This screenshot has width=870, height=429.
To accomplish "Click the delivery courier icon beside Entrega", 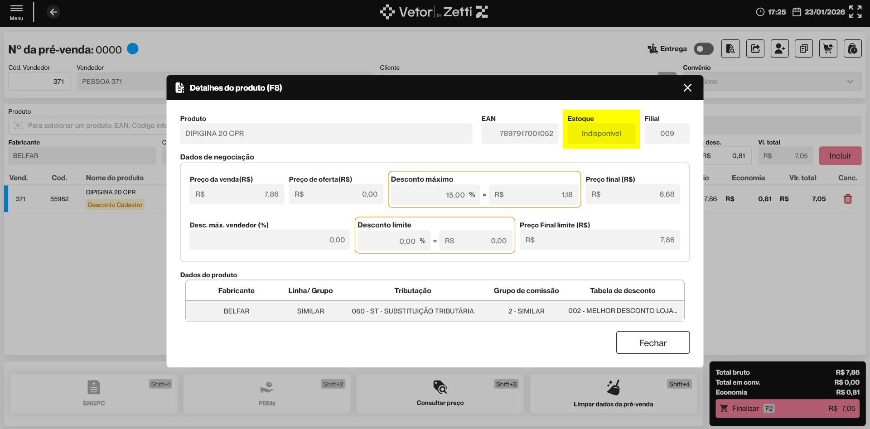I will click(652, 49).
